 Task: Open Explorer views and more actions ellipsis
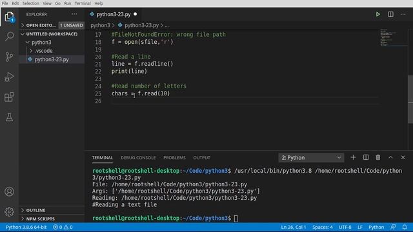[74, 14]
